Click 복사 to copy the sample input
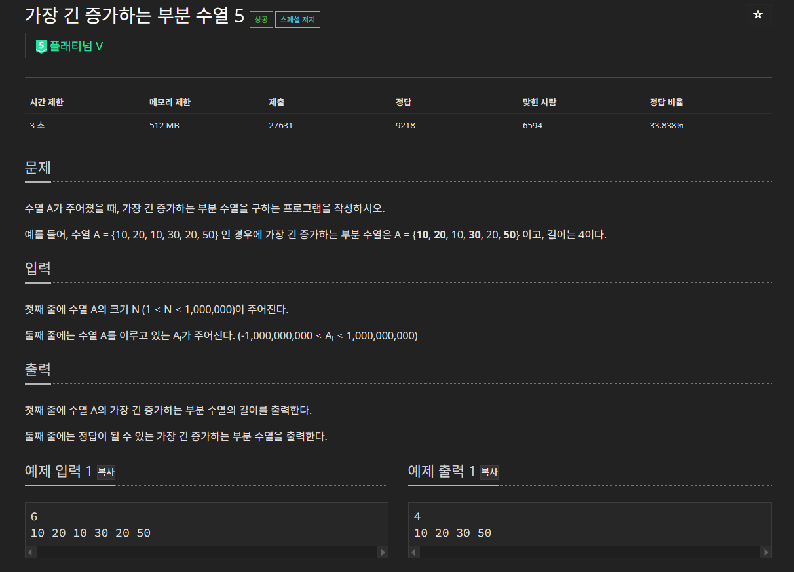Image resolution: width=794 pixels, height=572 pixels. (x=105, y=472)
